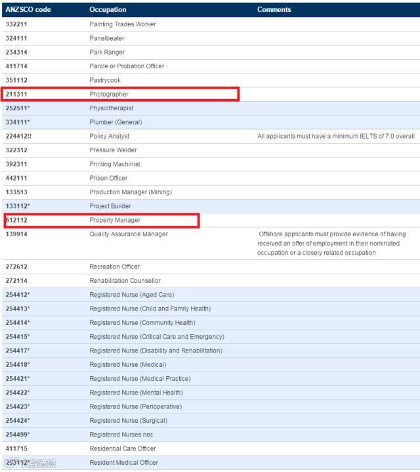Select code 133112*
The image size is (420, 472).
click(18, 206)
